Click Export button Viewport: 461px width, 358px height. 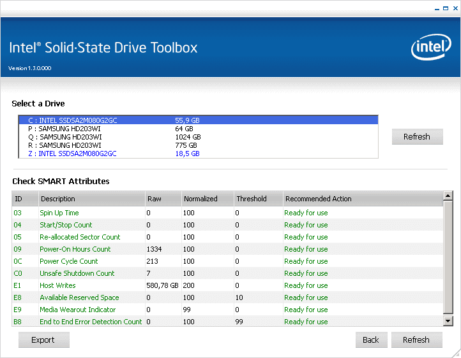(44, 340)
